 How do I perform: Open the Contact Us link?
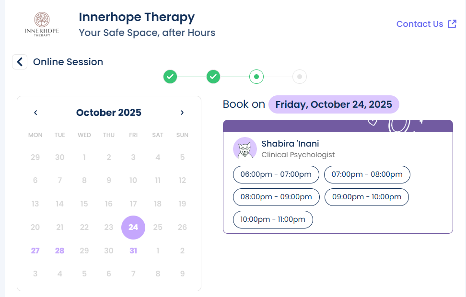click(x=420, y=24)
